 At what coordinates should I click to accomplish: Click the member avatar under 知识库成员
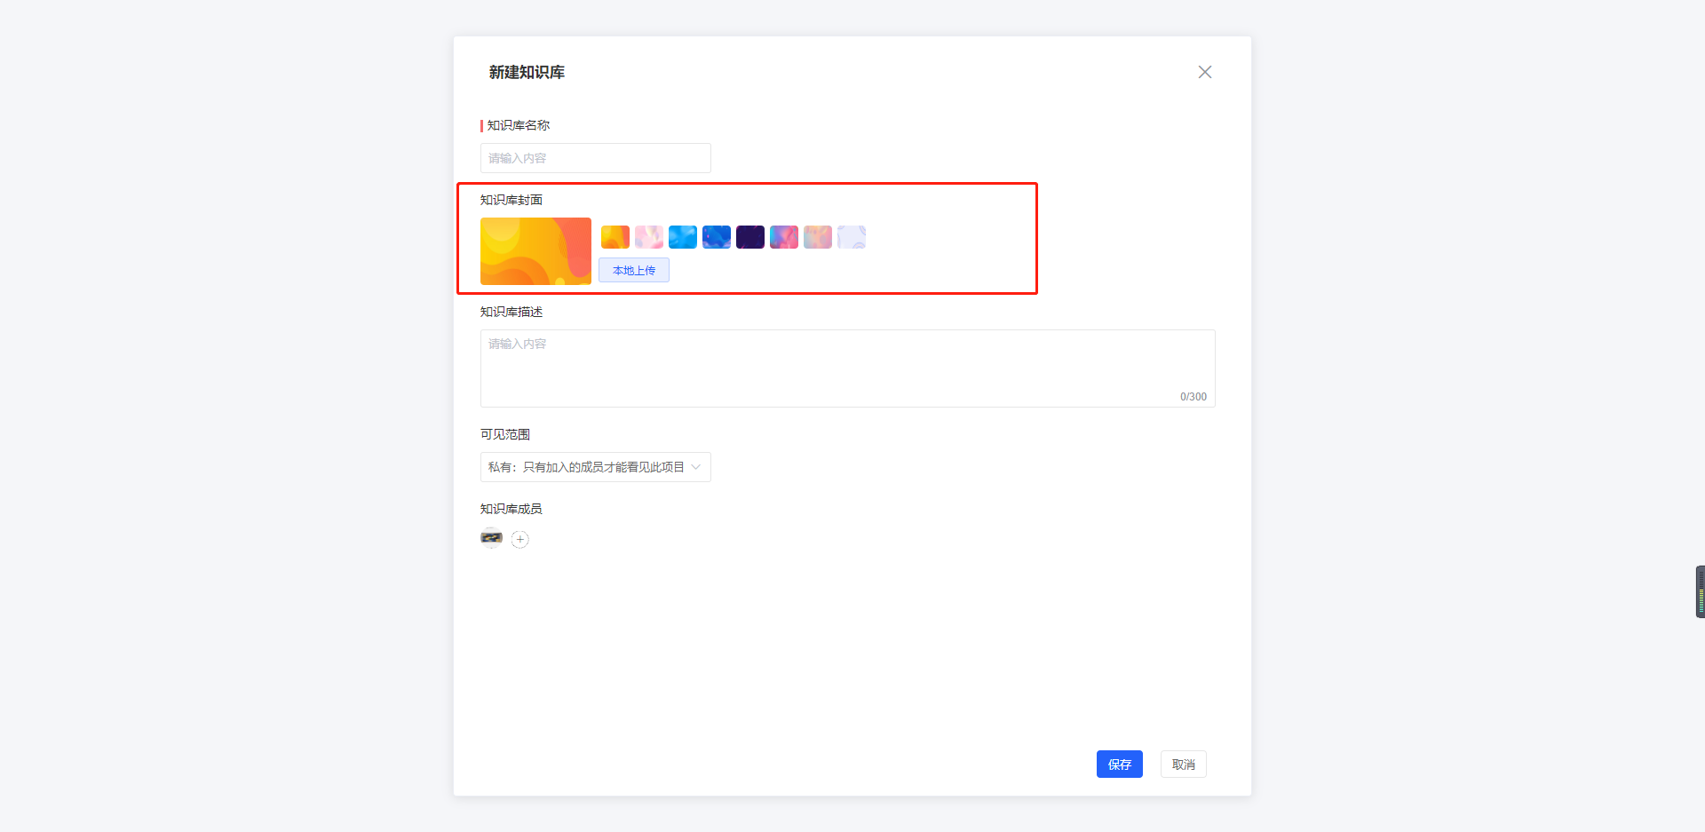(x=491, y=538)
